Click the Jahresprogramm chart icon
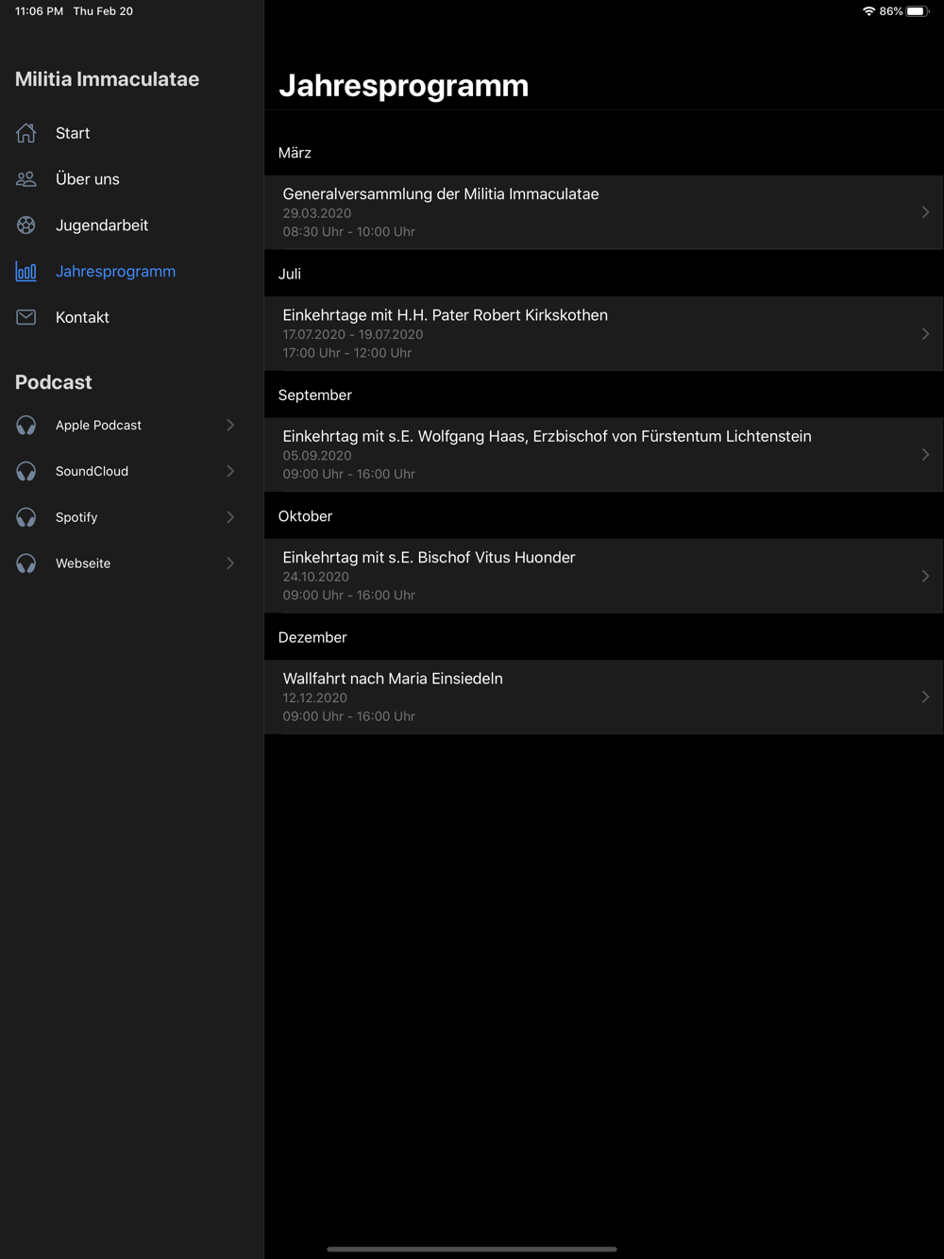Viewport: 944px width, 1259px height. [26, 272]
